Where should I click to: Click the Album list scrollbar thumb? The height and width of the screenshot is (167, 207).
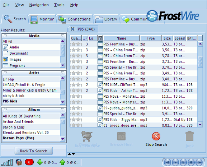pyautogui.click(x=63, y=121)
